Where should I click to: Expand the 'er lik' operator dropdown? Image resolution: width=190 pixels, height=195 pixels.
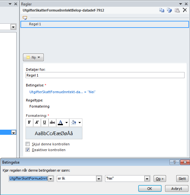99,179
